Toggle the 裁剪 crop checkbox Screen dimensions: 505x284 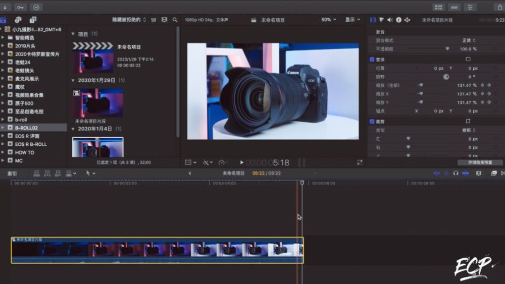(372, 122)
